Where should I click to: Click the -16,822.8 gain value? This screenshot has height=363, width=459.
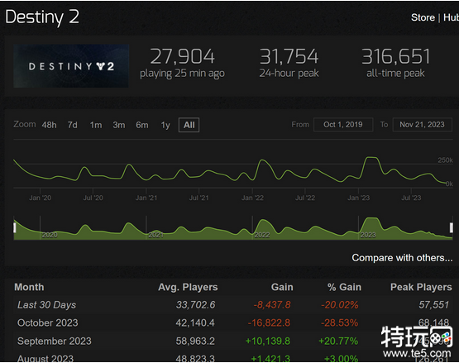tap(269, 322)
